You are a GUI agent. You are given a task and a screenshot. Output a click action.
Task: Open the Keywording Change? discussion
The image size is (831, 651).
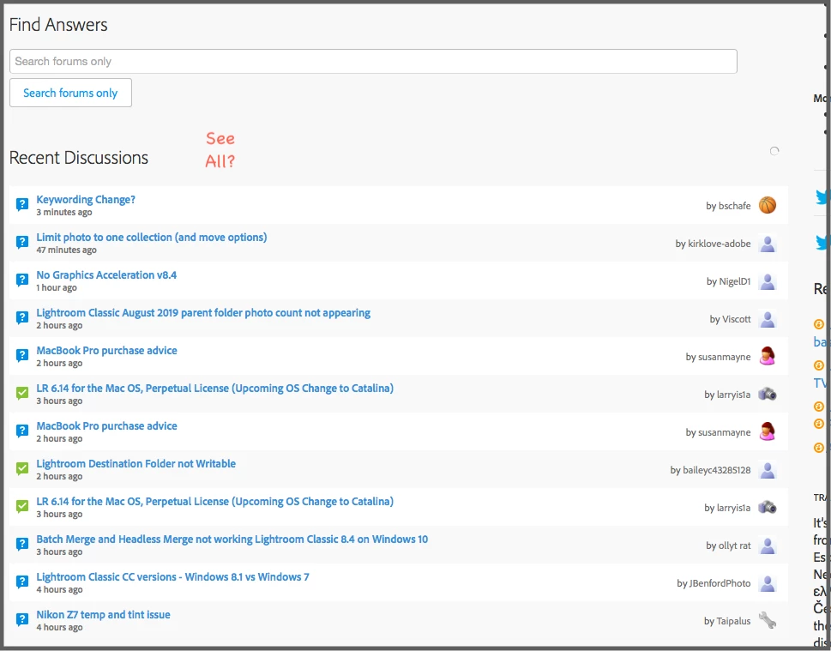coord(86,200)
